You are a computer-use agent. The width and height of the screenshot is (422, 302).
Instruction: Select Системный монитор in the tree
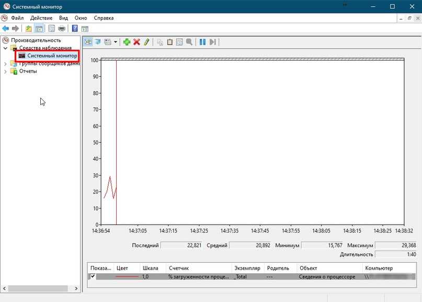(x=51, y=55)
